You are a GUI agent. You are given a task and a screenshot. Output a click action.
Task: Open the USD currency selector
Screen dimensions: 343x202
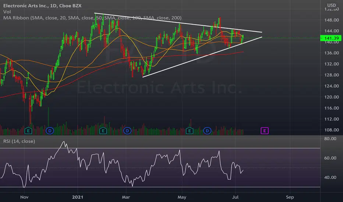(331, 5)
